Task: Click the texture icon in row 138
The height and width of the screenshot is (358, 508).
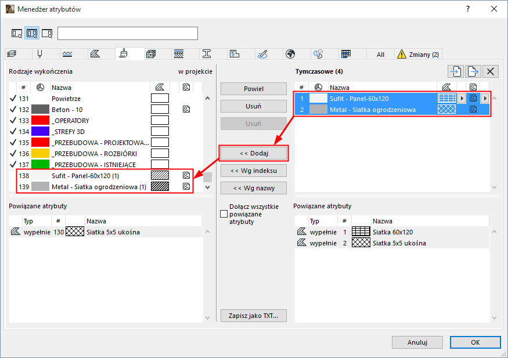Action: click(186, 175)
